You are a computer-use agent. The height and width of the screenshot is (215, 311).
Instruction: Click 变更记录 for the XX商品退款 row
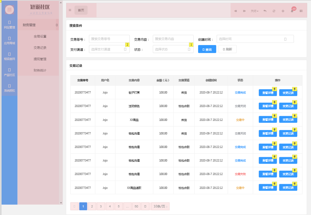coord(288,187)
